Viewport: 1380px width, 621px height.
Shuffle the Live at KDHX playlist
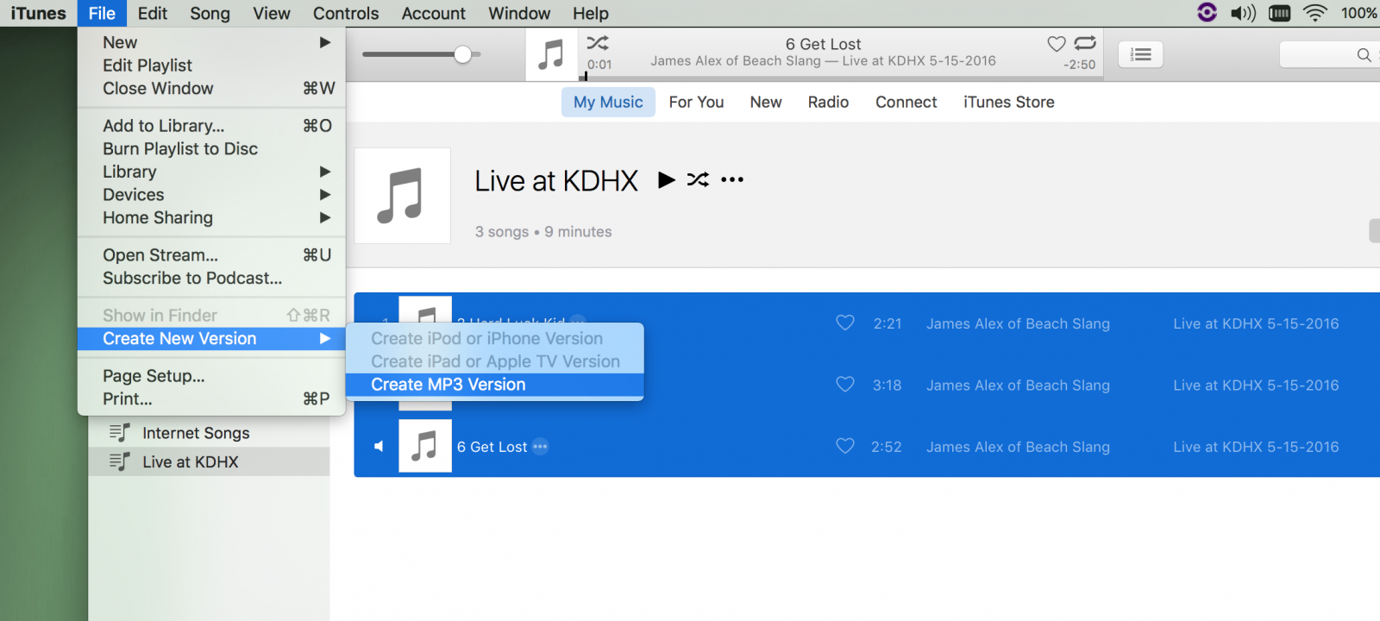click(x=698, y=179)
